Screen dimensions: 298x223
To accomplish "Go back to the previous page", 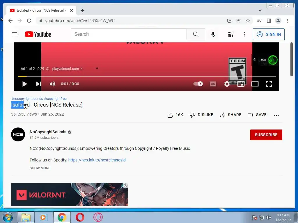I will click(10, 21).
